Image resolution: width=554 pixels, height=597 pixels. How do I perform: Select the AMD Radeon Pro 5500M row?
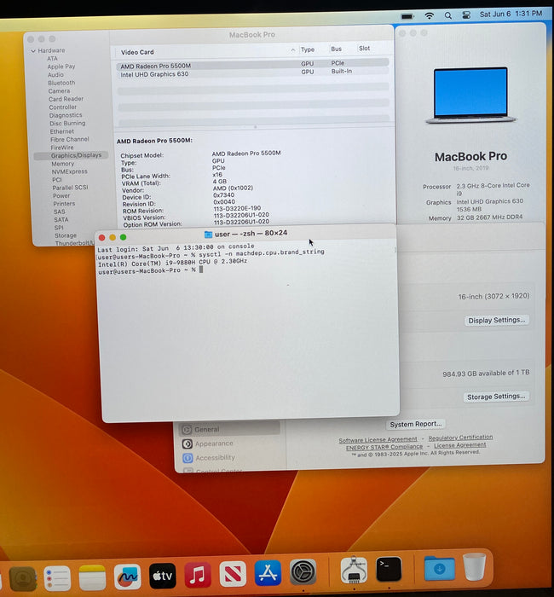coord(252,65)
